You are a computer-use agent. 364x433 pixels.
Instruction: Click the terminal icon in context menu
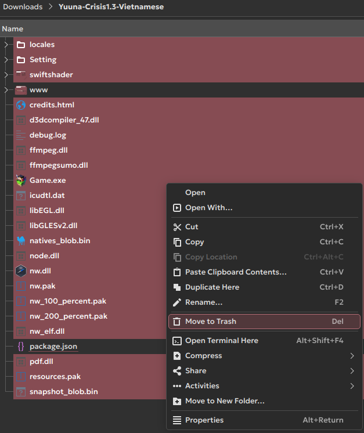pos(177,341)
